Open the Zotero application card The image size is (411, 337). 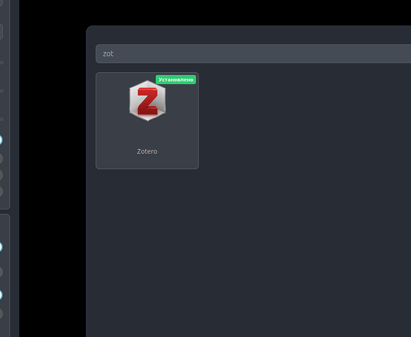point(147,121)
